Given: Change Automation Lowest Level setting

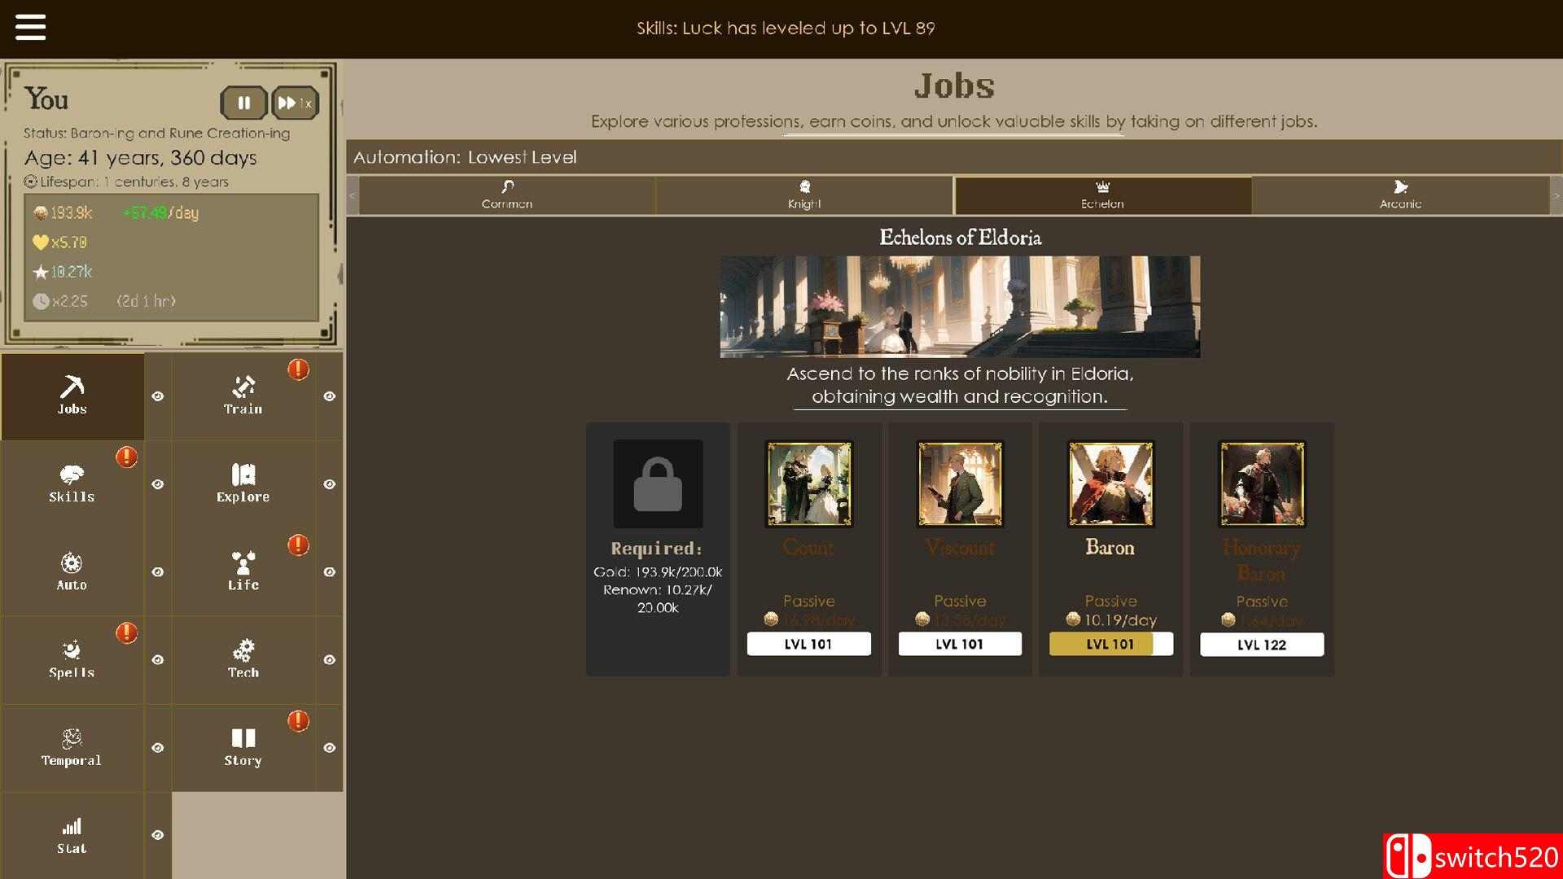Looking at the screenshot, I should [x=465, y=157].
